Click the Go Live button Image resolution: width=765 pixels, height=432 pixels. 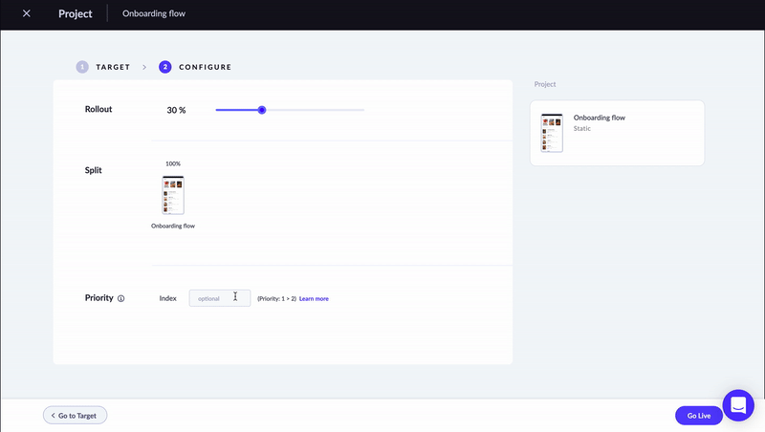click(x=698, y=416)
